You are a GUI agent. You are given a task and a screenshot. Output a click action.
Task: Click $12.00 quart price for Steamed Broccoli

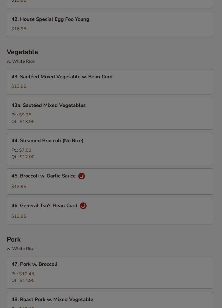[x=27, y=157]
